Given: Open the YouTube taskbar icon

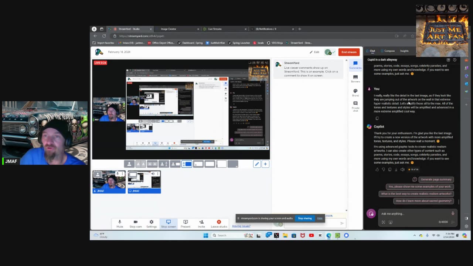Looking at the screenshot, I should tap(311, 235).
